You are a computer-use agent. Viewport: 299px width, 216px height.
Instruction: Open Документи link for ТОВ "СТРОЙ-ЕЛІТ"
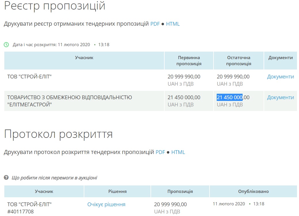click(280, 77)
